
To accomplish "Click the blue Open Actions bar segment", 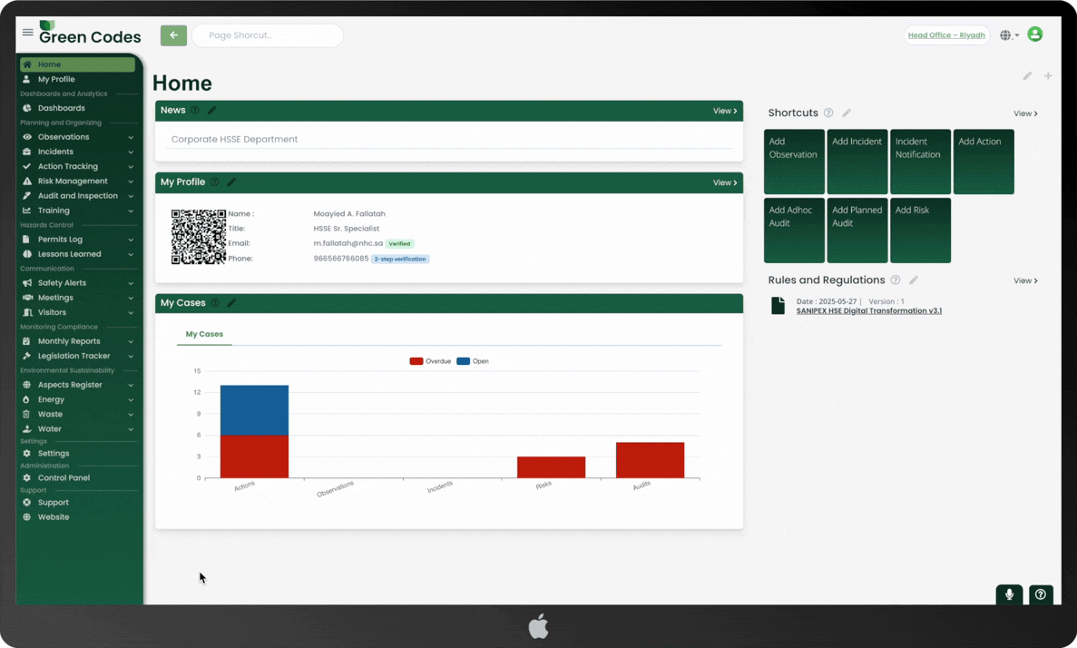I will pos(254,410).
